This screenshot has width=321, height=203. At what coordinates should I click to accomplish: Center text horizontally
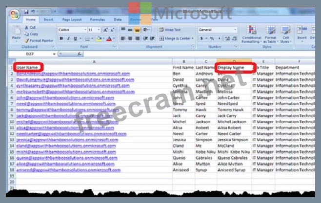[x=130, y=38]
